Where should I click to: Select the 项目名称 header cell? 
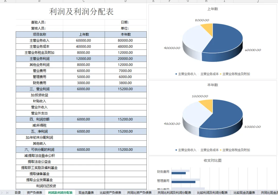coord(39,34)
